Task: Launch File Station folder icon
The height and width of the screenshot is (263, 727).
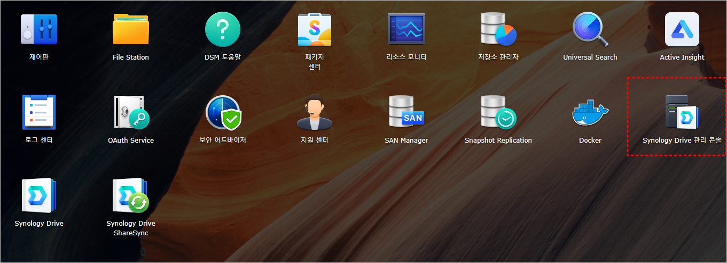Action: pyautogui.click(x=131, y=29)
